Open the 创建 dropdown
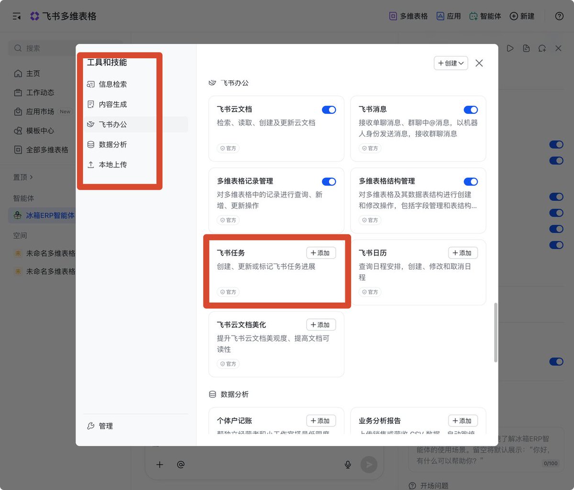 pos(451,63)
